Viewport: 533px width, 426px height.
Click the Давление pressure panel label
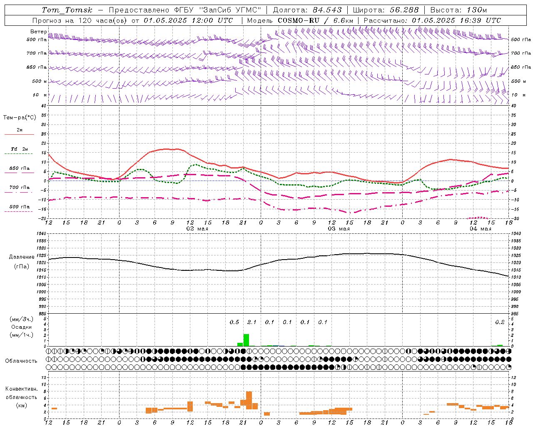[22, 257]
